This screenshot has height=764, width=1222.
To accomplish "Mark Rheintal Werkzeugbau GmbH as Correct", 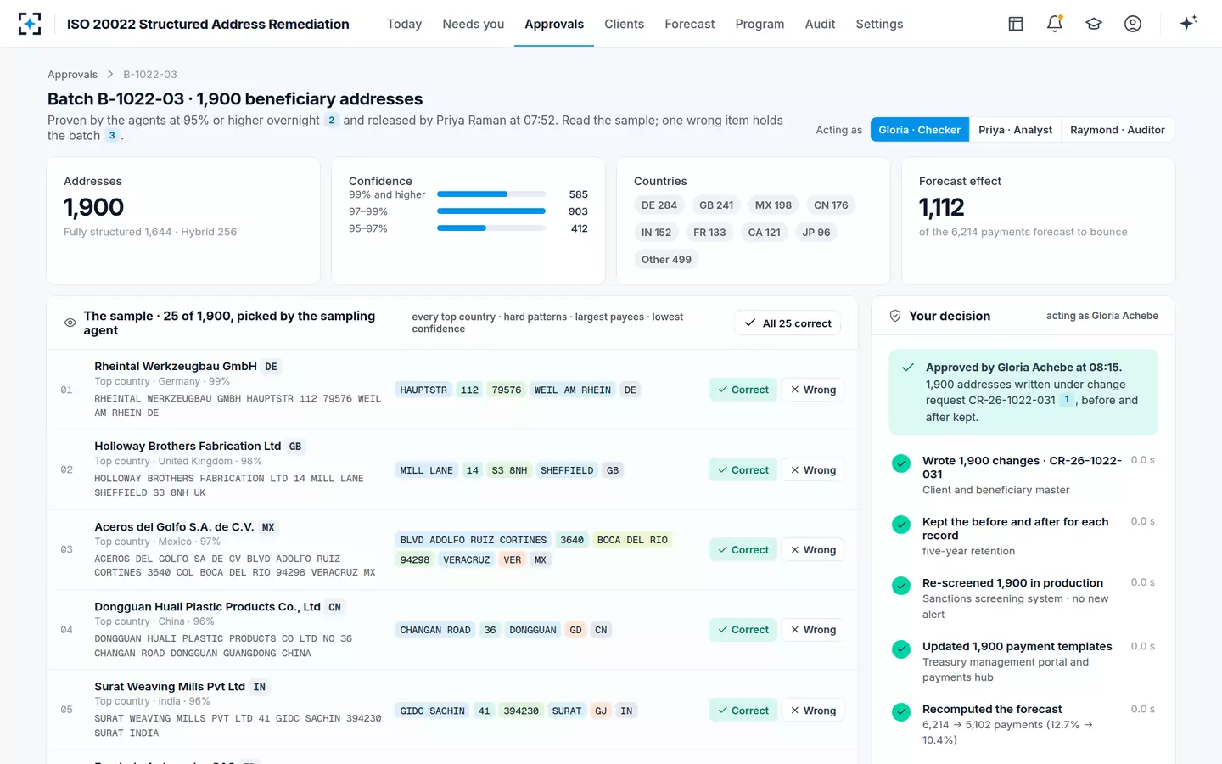I will [x=743, y=390].
